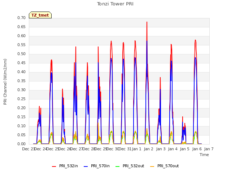Select the PRI_532in legend label
This screenshot has height=173, width=231.
pos(69,166)
